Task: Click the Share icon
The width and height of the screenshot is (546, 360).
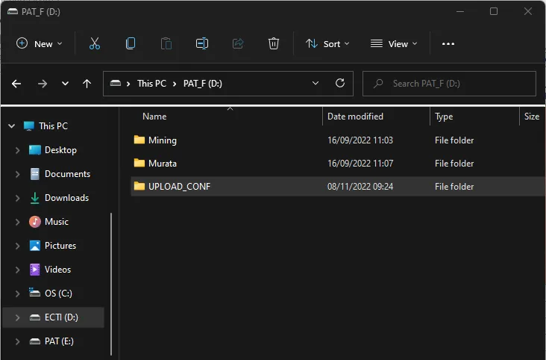Action: [238, 43]
